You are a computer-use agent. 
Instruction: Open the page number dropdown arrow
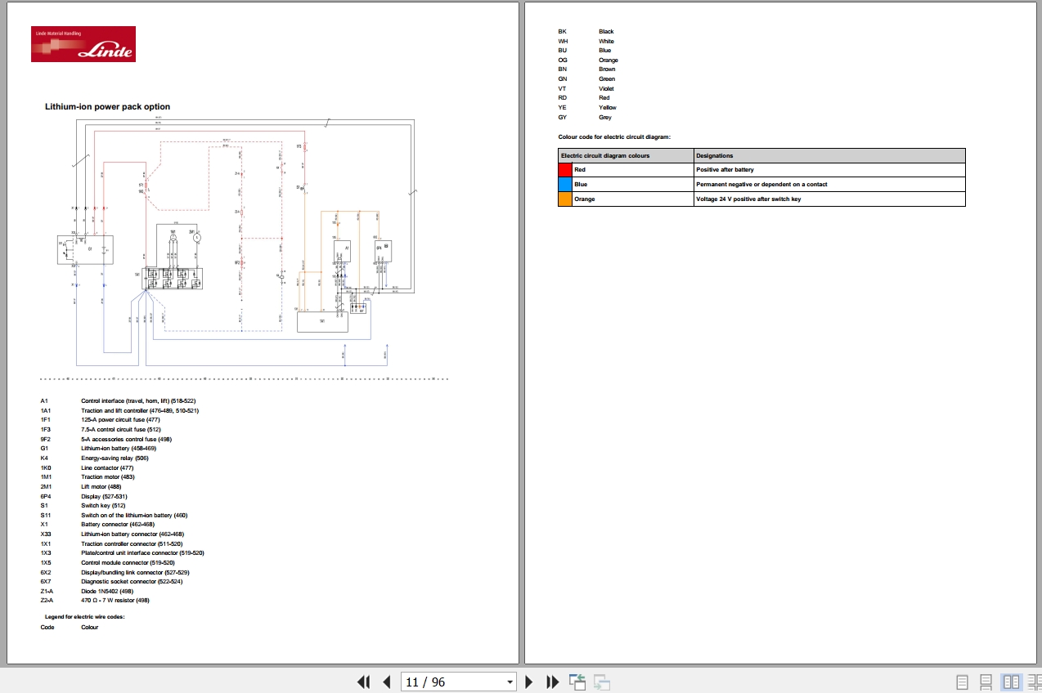pyautogui.click(x=510, y=682)
